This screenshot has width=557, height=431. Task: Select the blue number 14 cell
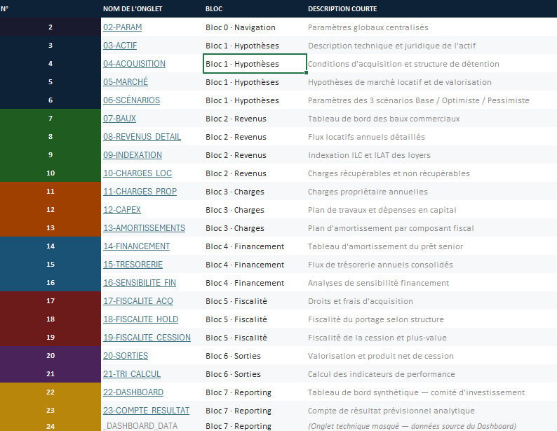tap(51, 246)
